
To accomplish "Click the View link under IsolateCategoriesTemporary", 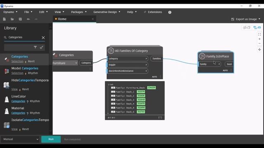I will tap(14, 129).
